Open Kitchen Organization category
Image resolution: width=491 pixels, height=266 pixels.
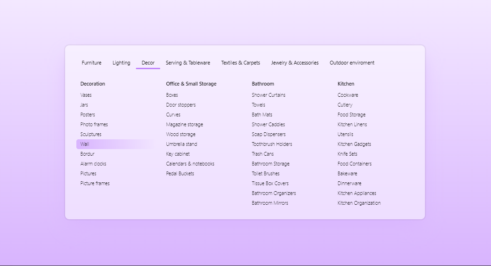359,203
